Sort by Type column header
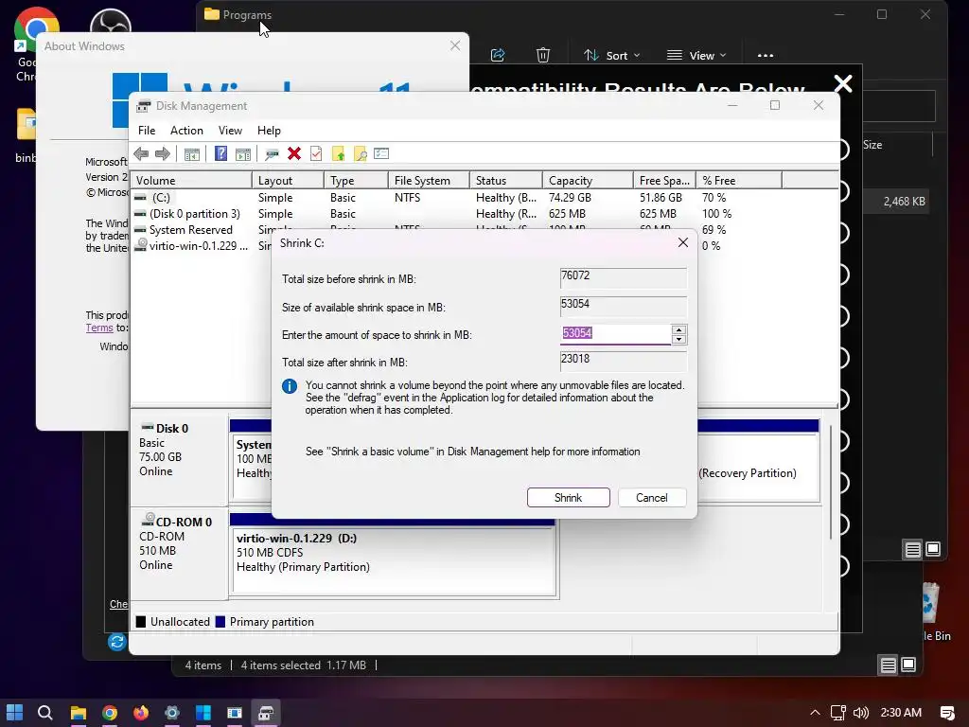 (x=356, y=181)
